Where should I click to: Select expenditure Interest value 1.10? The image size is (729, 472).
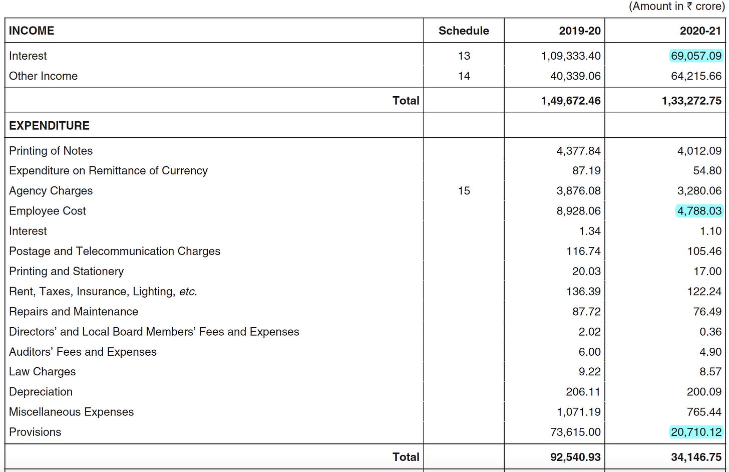[x=711, y=231]
